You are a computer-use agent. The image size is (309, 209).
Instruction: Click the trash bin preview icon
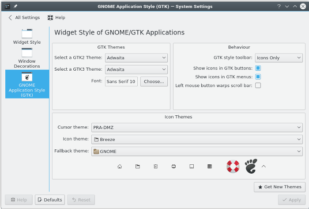[156, 167]
